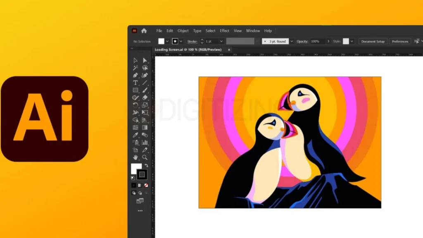
Task: Open the Help menu
Action: point(268,31)
